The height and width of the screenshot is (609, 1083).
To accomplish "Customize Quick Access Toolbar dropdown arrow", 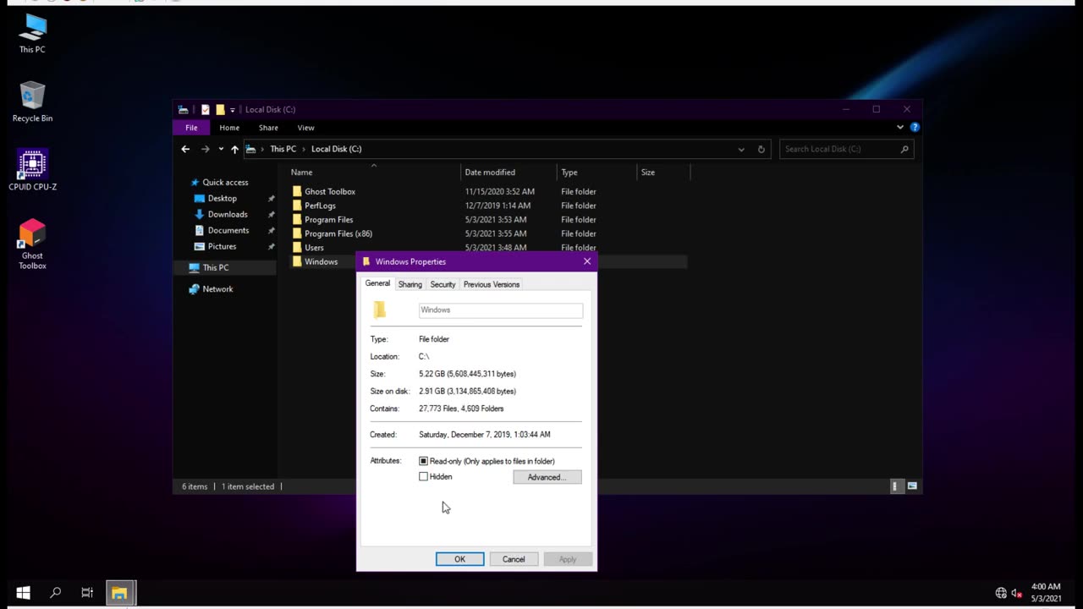I will [232, 109].
